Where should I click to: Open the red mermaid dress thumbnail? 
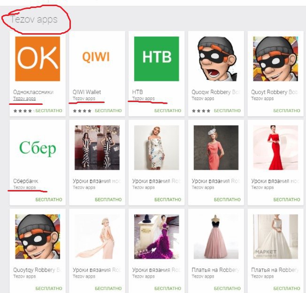click(275, 147)
